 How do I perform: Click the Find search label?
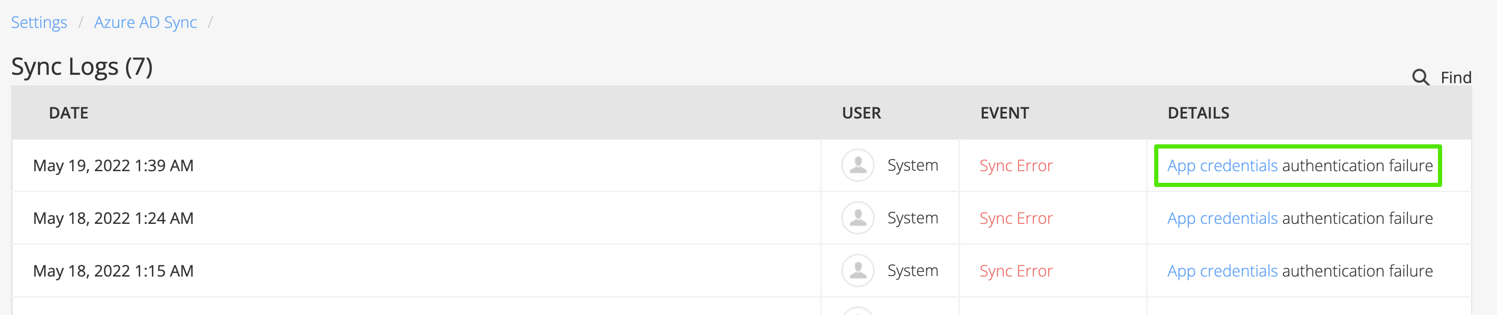[1456, 78]
